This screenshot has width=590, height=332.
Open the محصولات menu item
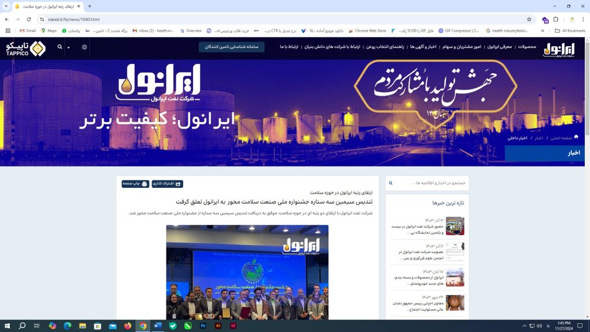(x=527, y=47)
